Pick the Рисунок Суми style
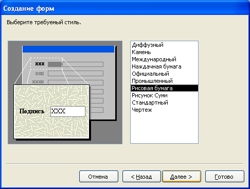Viewport: 250px width, 189px height. pyautogui.click(x=164, y=95)
